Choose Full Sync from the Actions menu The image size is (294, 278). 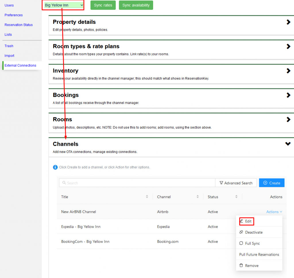(x=259, y=243)
